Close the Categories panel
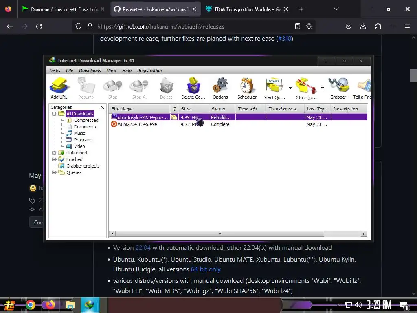 pyautogui.click(x=102, y=107)
